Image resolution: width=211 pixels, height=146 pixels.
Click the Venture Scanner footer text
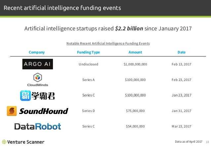[26, 142]
